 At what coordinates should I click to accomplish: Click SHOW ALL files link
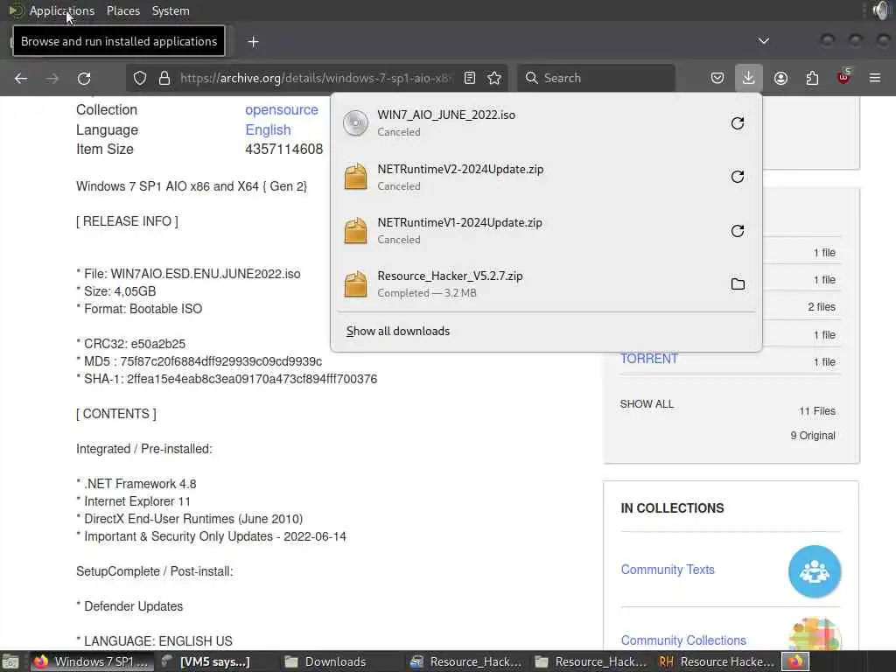tap(647, 404)
